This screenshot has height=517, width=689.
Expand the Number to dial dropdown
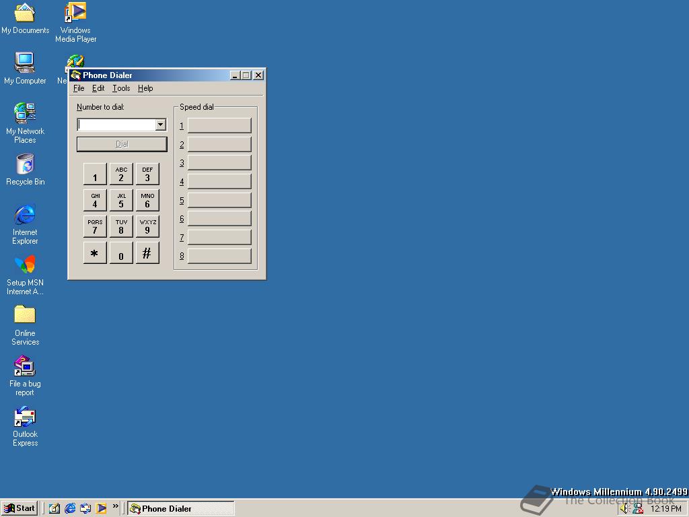point(160,125)
